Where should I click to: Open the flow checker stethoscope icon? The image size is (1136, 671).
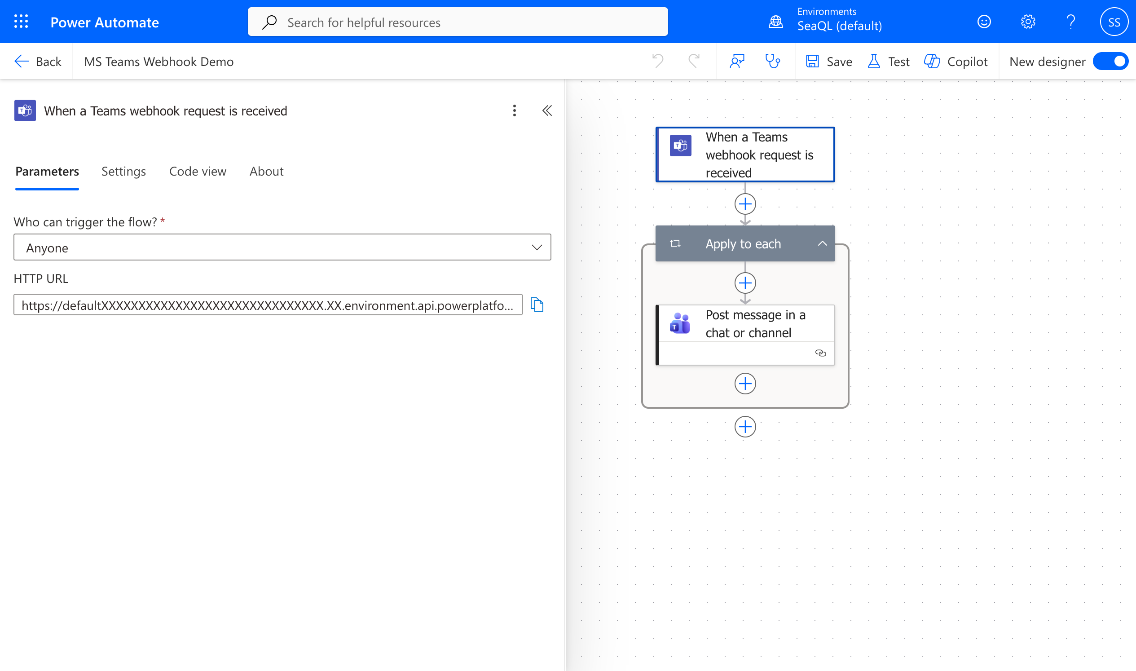coord(773,61)
